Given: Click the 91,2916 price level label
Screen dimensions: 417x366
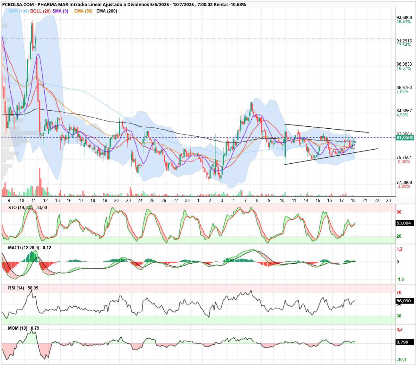Looking at the screenshot, I should click(x=404, y=41).
